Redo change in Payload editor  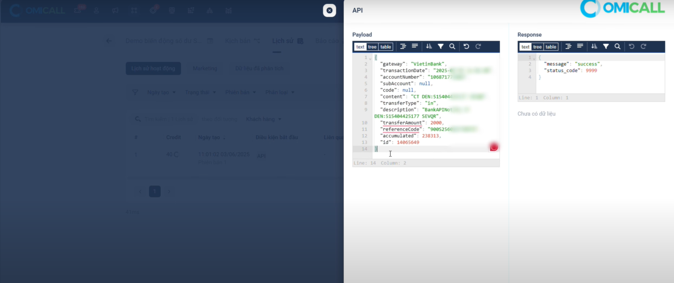click(478, 47)
